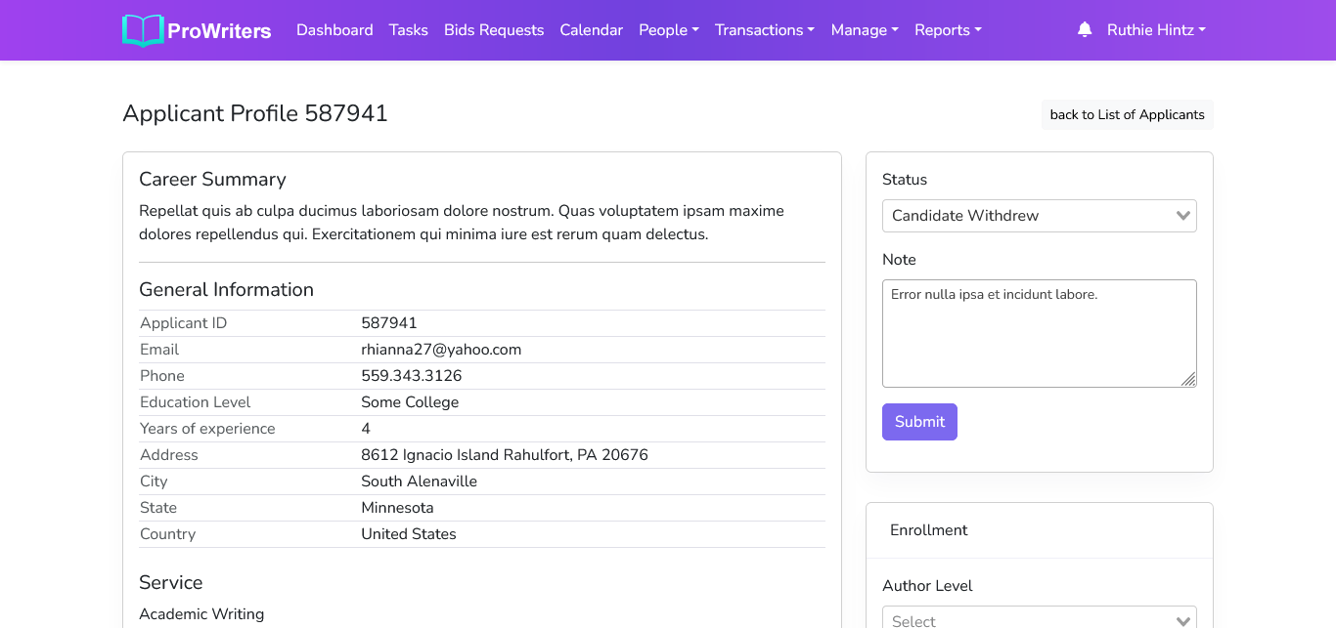Click the Note textarea resize handle

[x=1188, y=380]
